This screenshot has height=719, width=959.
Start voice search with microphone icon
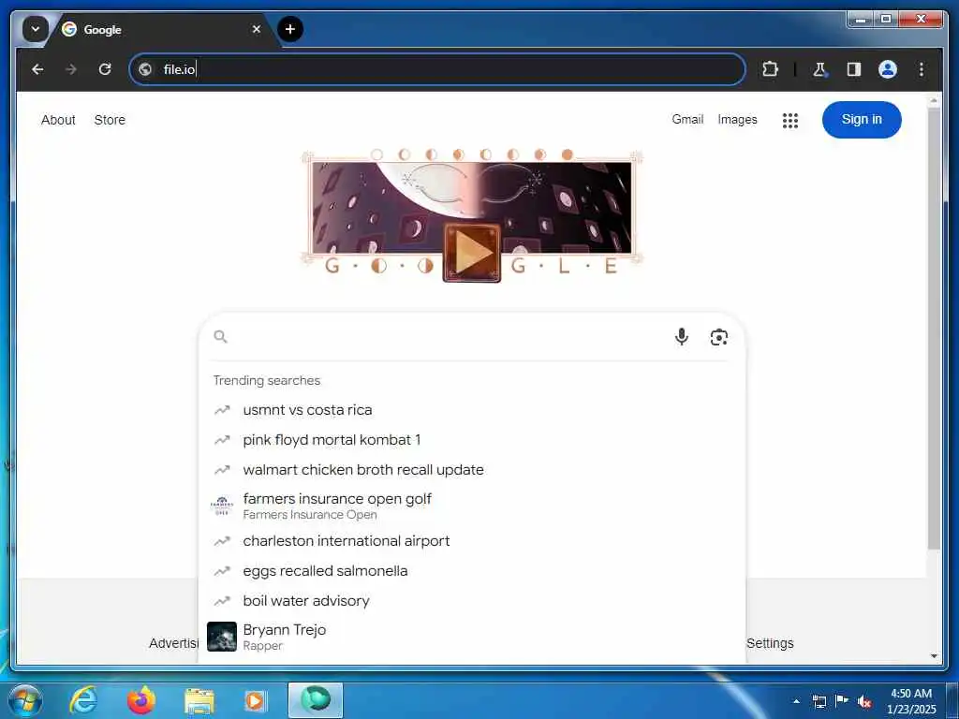[x=682, y=337]
